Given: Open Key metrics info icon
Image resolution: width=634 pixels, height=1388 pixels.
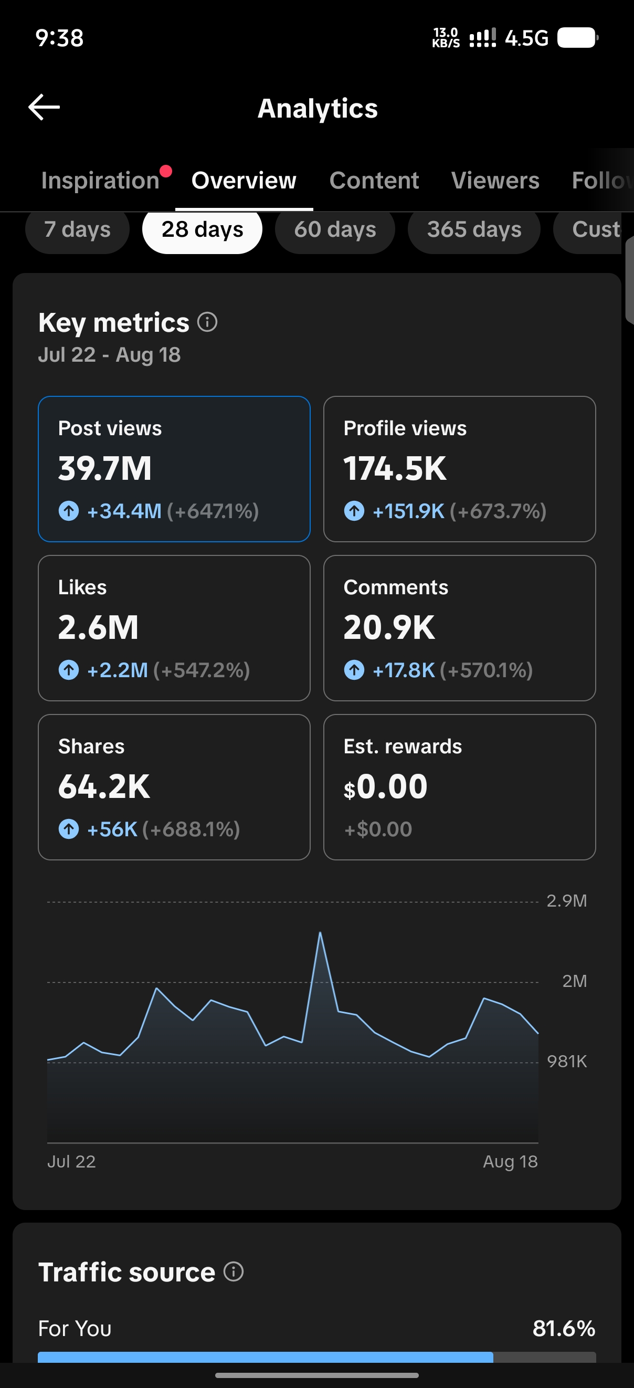Looking at the screenshot, I should coord(207,322).
